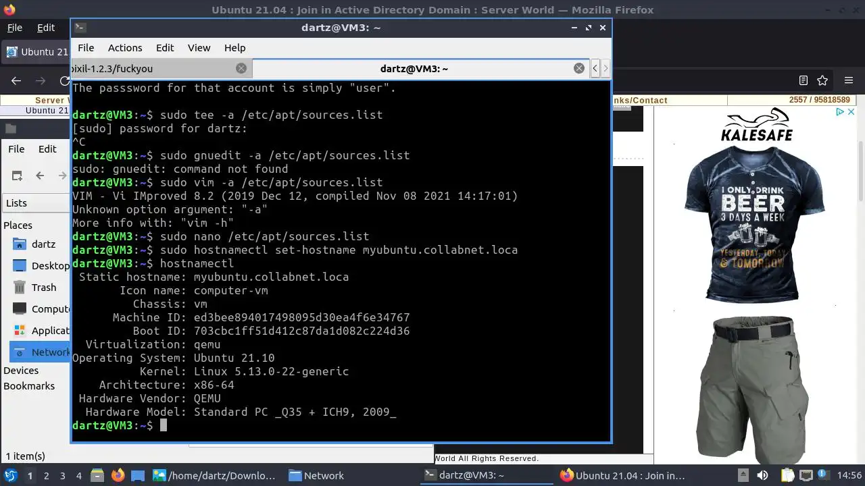
Task: Open the cargo shorts ad image
Action: pyautogui.click(x=753, y=389)
